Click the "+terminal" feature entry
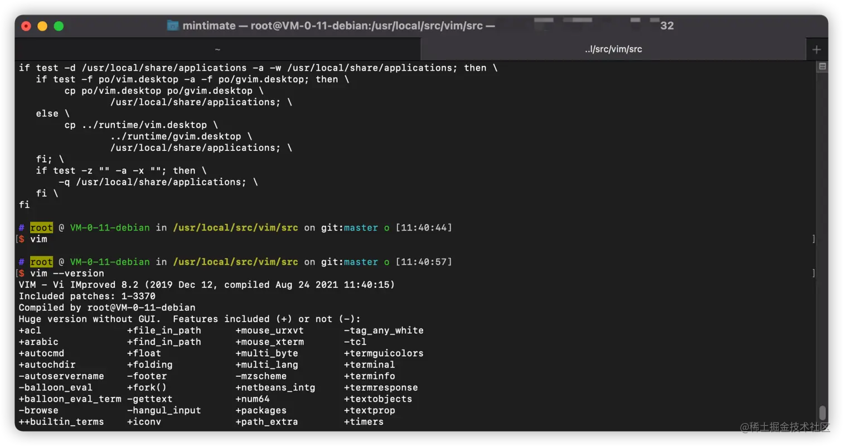Viewport: 843px width, 446px height. (370, 365)
